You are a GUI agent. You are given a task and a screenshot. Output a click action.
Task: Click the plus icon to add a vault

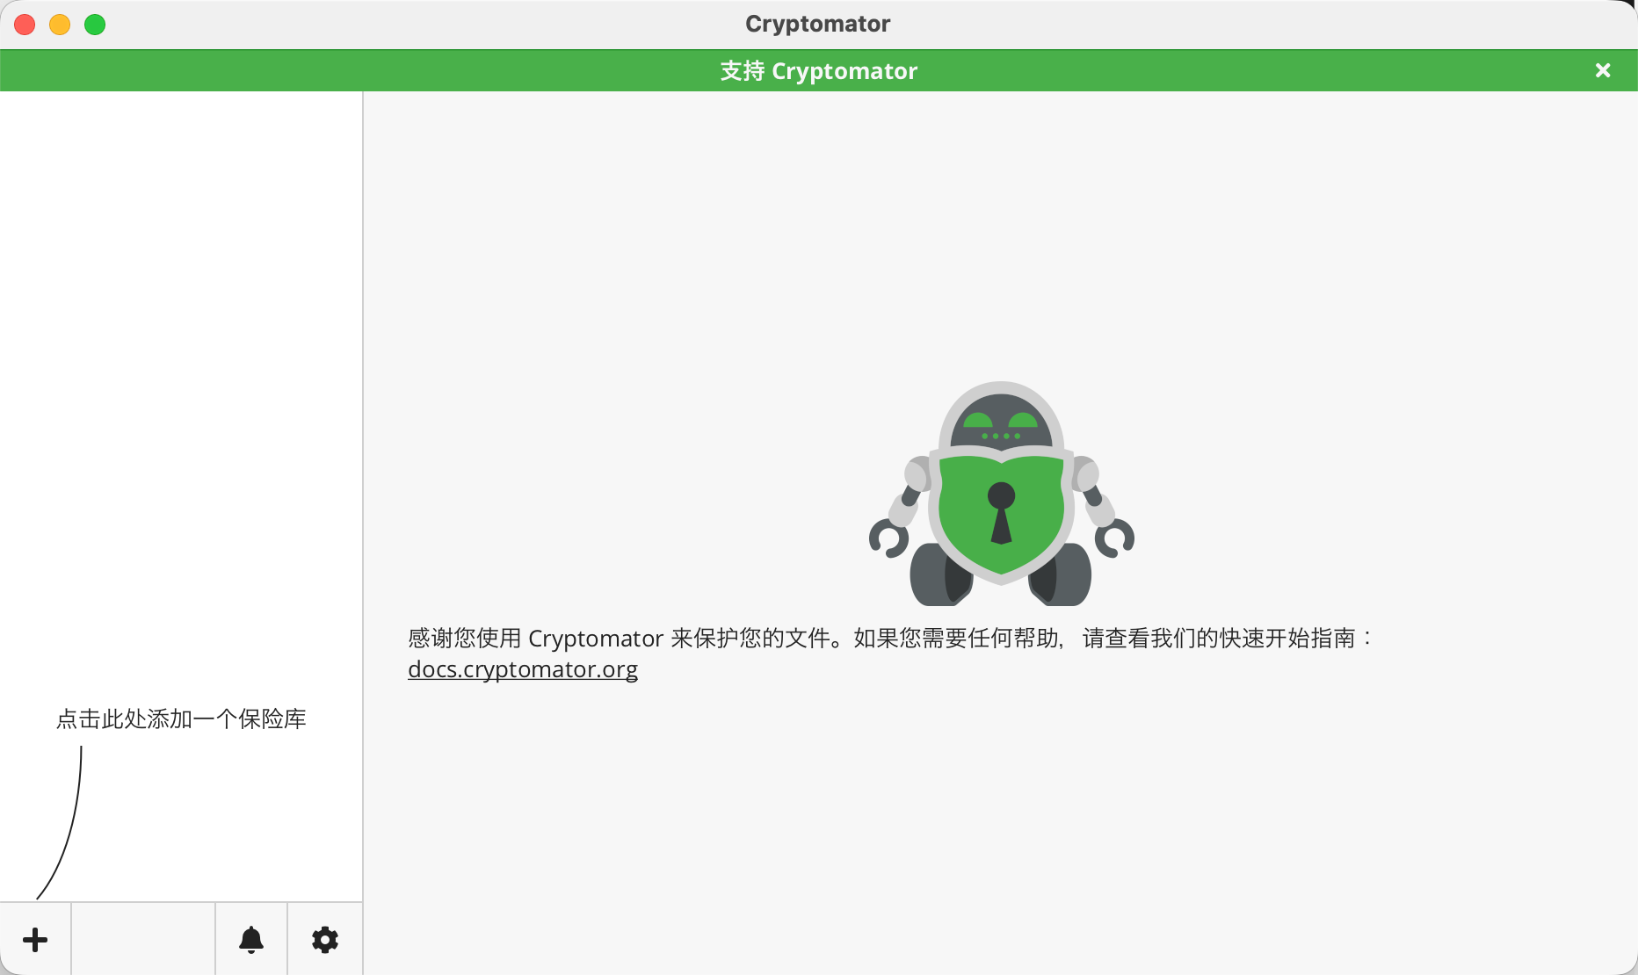coord(35,939)
